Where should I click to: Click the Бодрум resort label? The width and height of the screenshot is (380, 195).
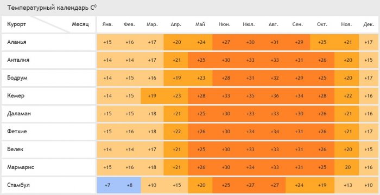(17, 78)
